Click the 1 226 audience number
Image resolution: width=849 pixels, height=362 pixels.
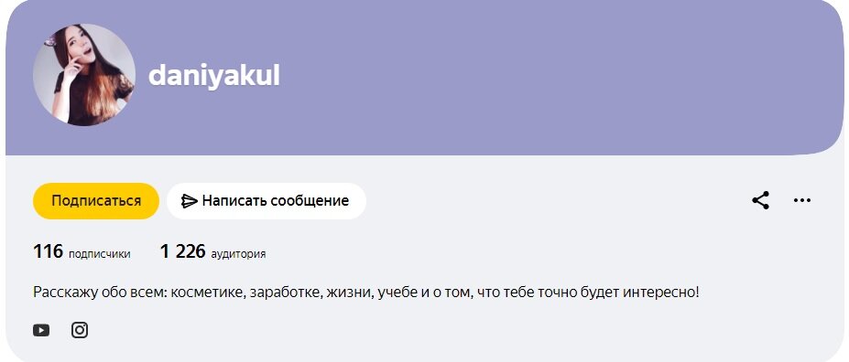click(x=183, y=251)
